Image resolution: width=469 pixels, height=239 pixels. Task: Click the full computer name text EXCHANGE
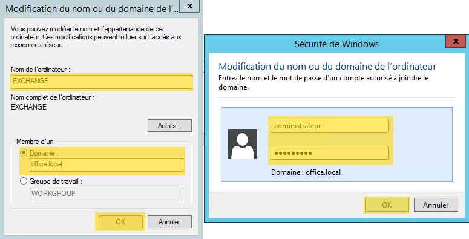tap(28, 106)
